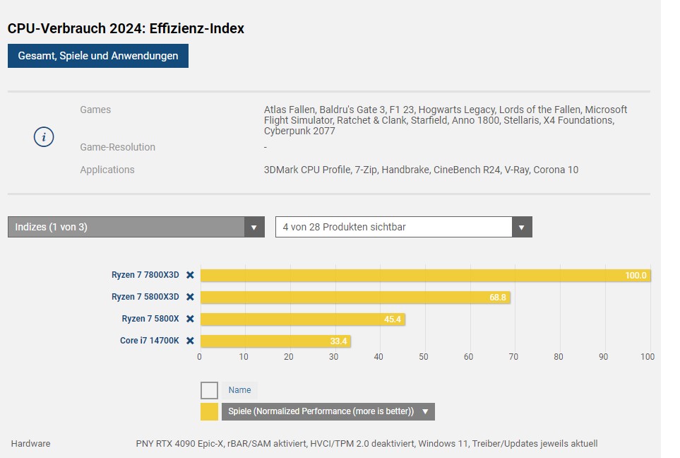The height and width of the screenshot is (458, 680).
Task: Open the Indizes (1 von 3) dropdown
Action: 136,227
